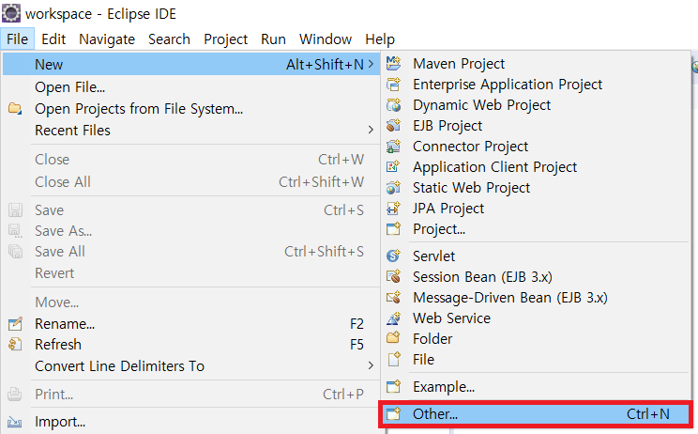Select the Folder label in submenu
This screenshot has height=434, width=698.
tap(432, 339)
